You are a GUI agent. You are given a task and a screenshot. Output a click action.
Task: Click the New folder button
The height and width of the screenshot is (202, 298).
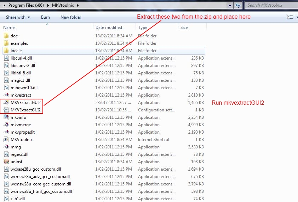click(71, 17)
